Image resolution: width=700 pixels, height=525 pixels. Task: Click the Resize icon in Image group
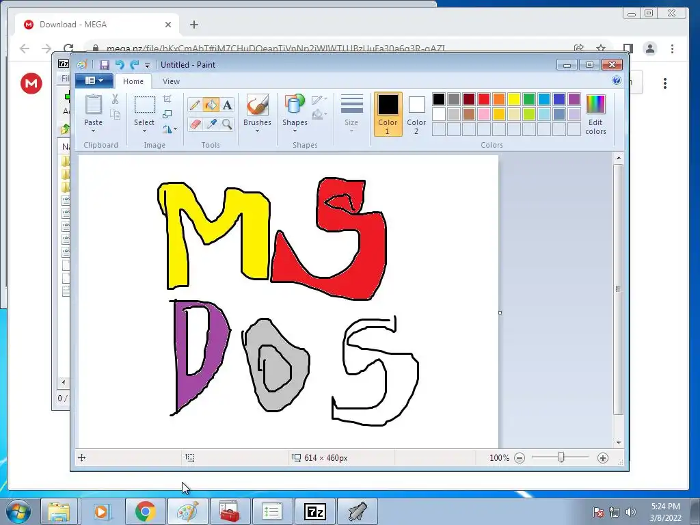click(x=167, y=114)
